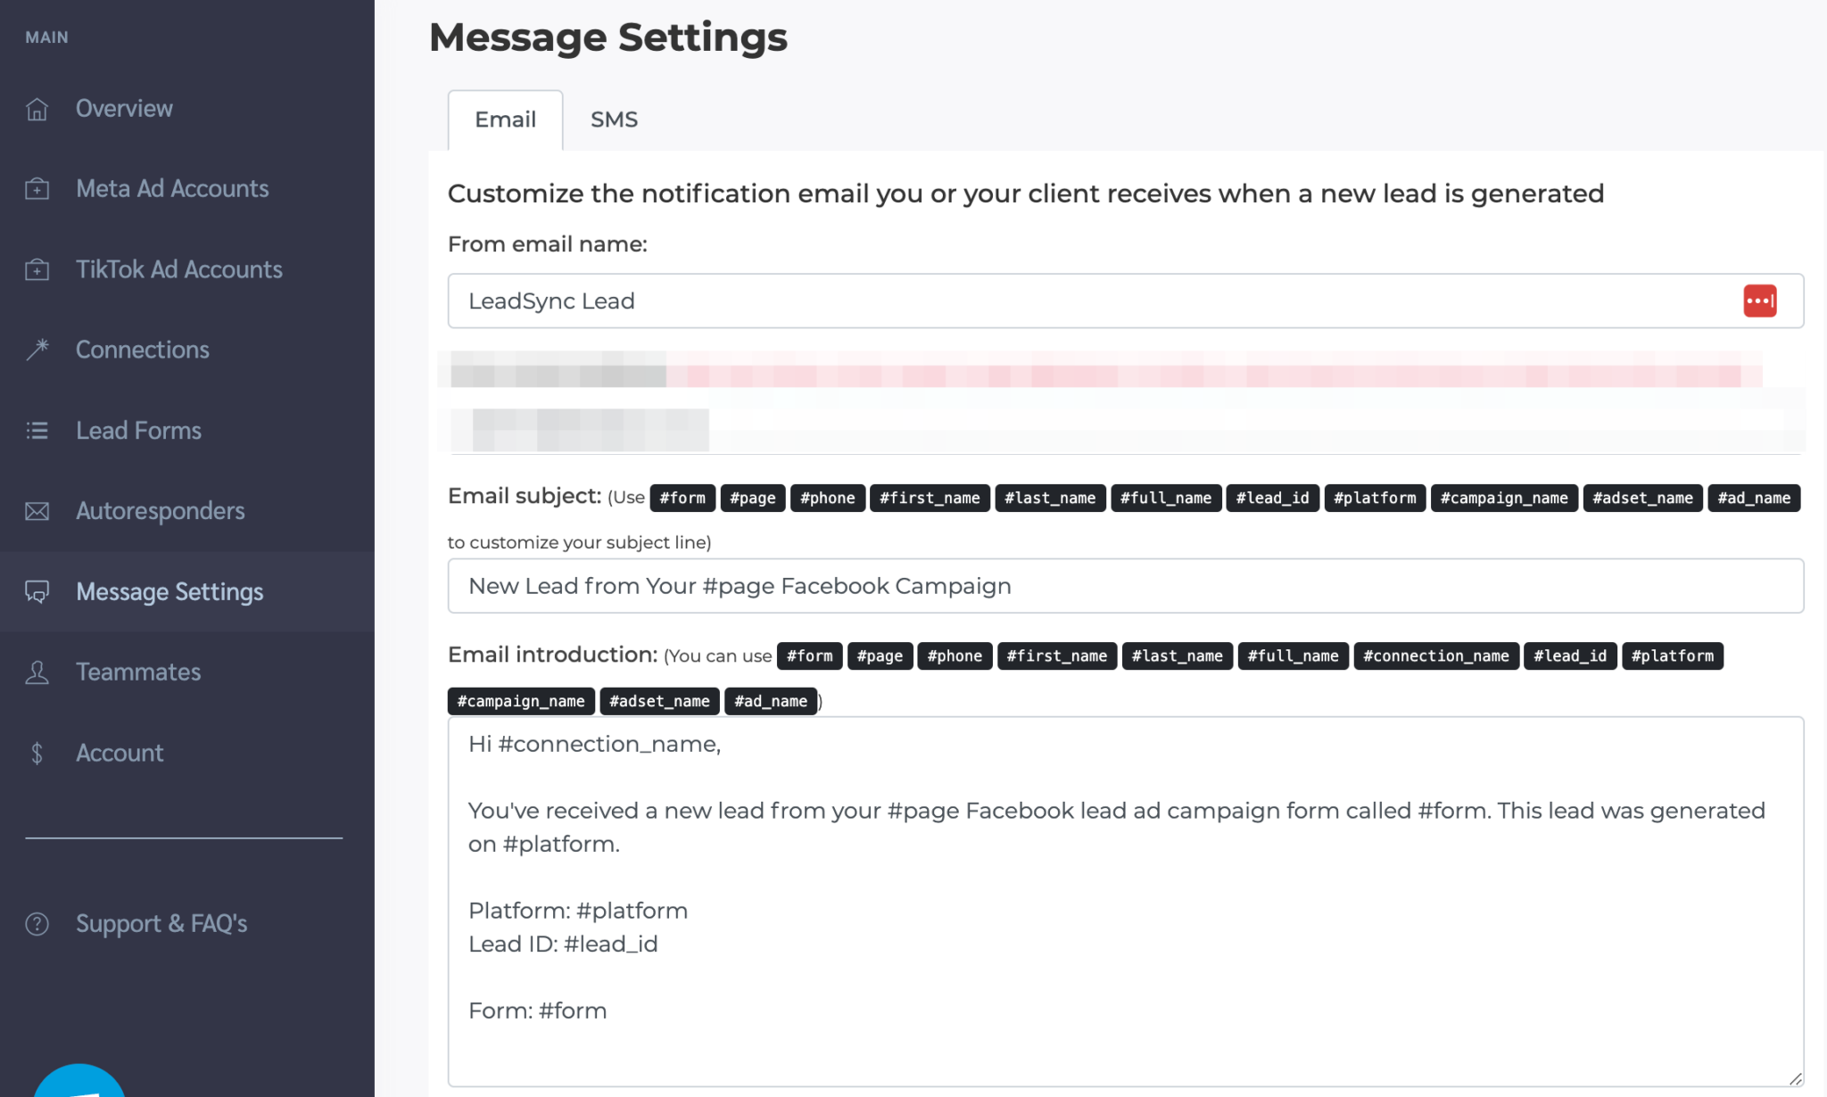
Task: Open the Account dollar-sign icon
Action: click(x=37, y=752)
